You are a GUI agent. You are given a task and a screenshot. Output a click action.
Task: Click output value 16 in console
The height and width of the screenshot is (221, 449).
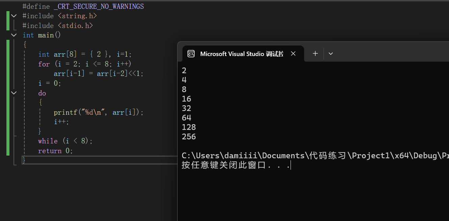186,99
